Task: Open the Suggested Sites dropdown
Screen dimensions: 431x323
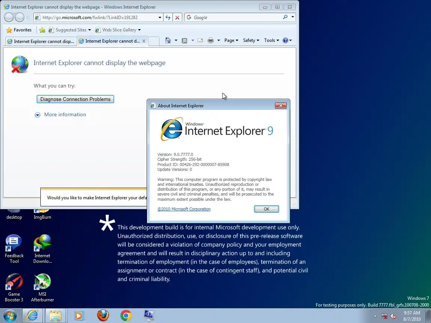Action: click(x=70, y=30)
